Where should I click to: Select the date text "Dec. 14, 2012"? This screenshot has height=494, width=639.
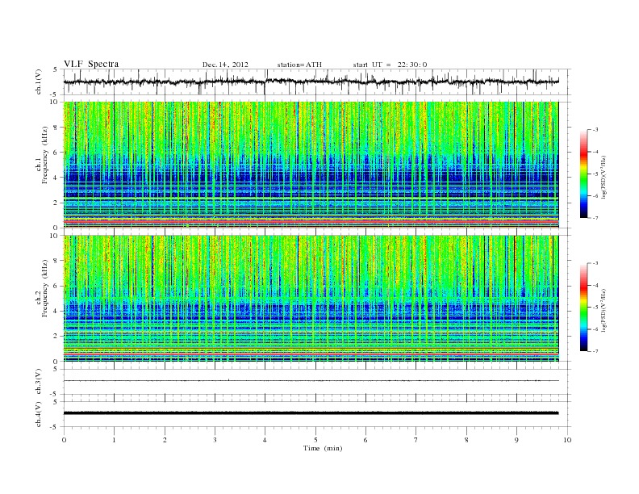225,65
